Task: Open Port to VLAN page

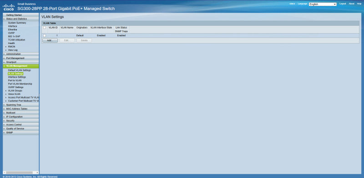Action: [15, 80]
